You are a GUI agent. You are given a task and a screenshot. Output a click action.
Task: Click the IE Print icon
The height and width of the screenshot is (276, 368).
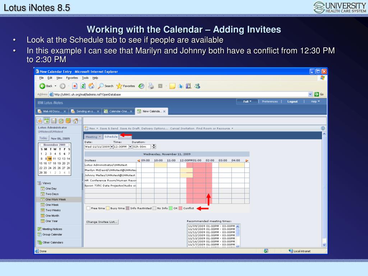[x=151, y=86]
